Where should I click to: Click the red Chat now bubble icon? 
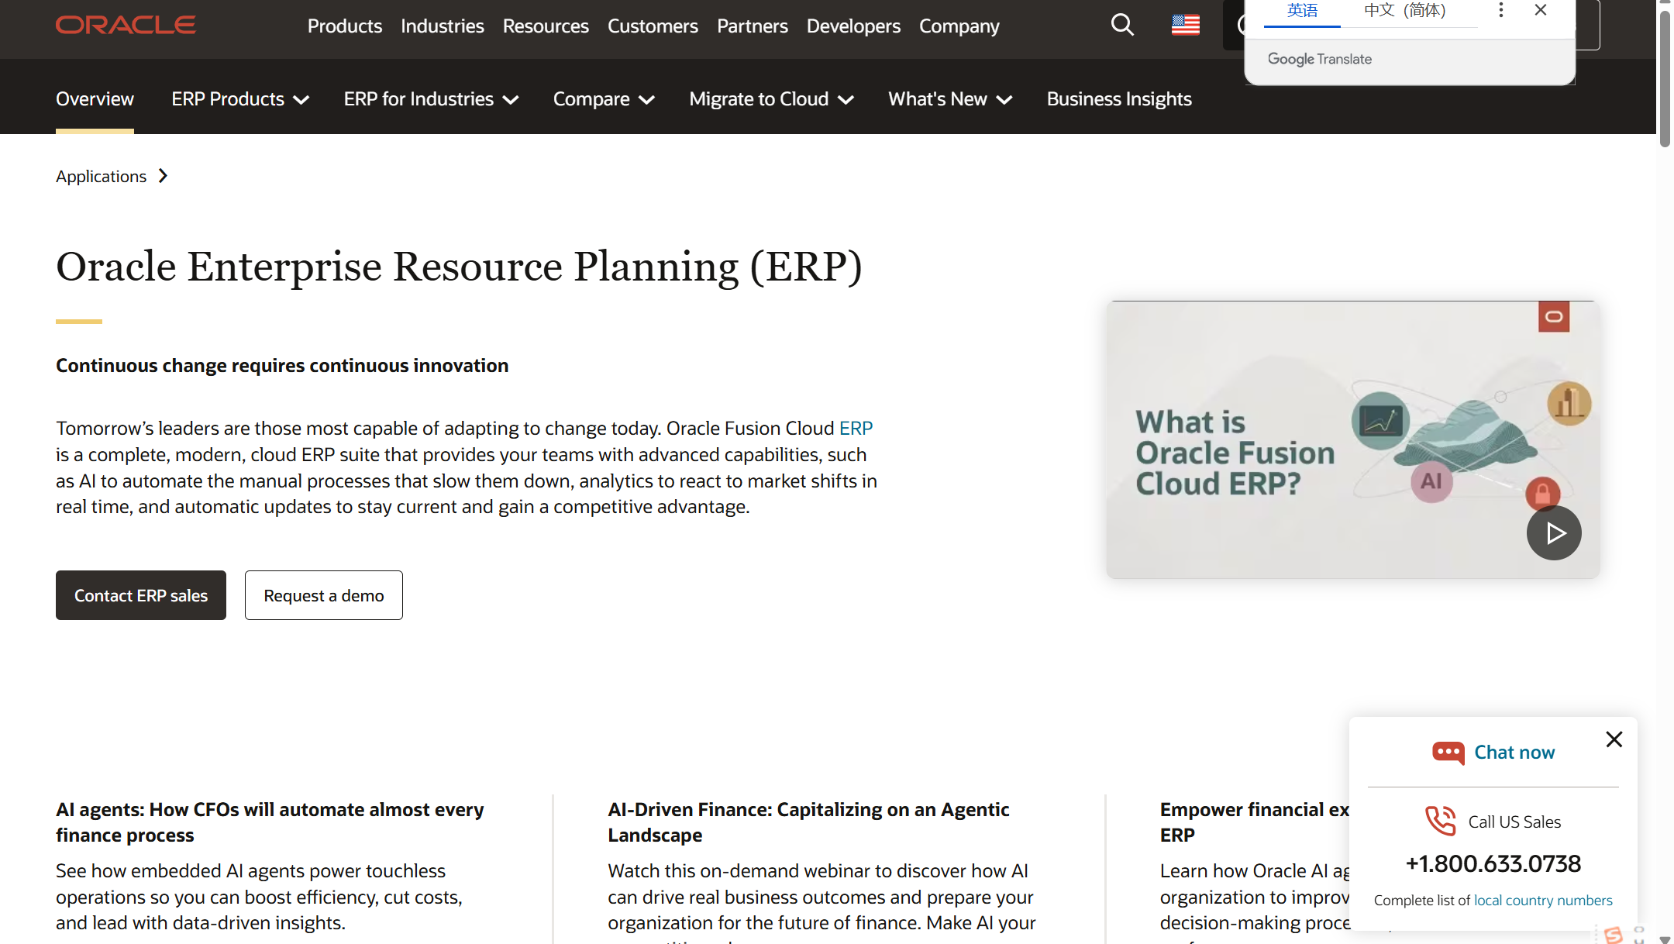[1448, 753]
